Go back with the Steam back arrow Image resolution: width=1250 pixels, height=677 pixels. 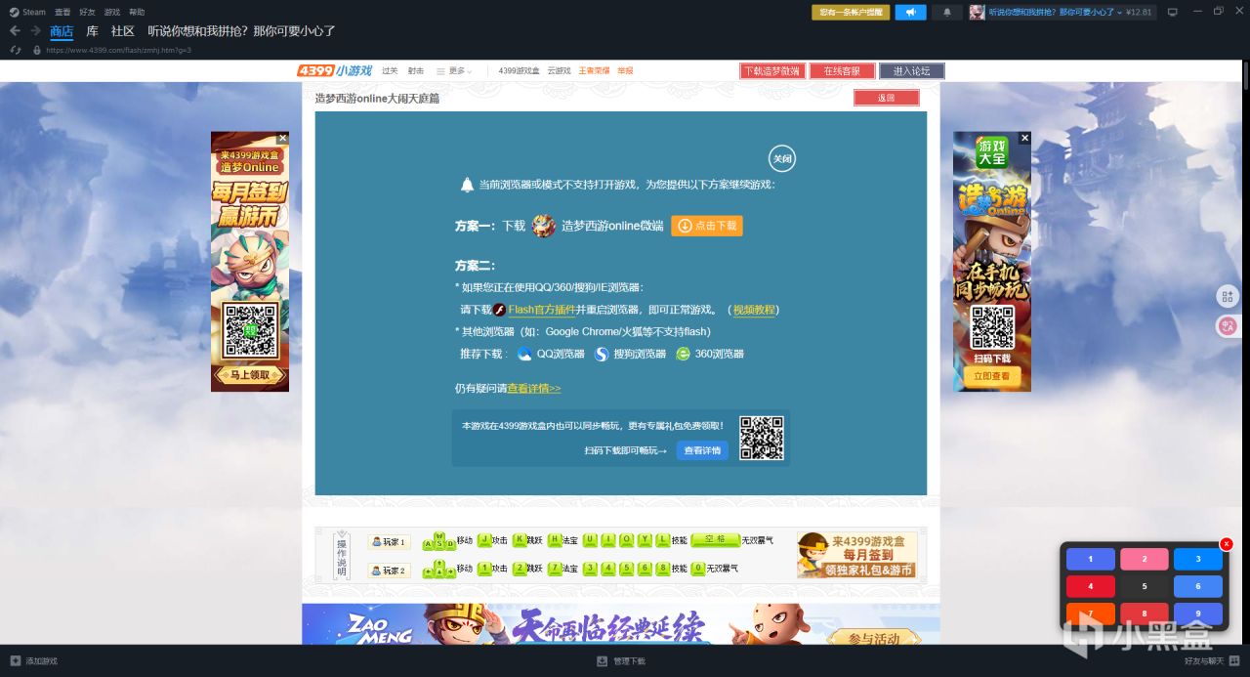tap(15, 31)
